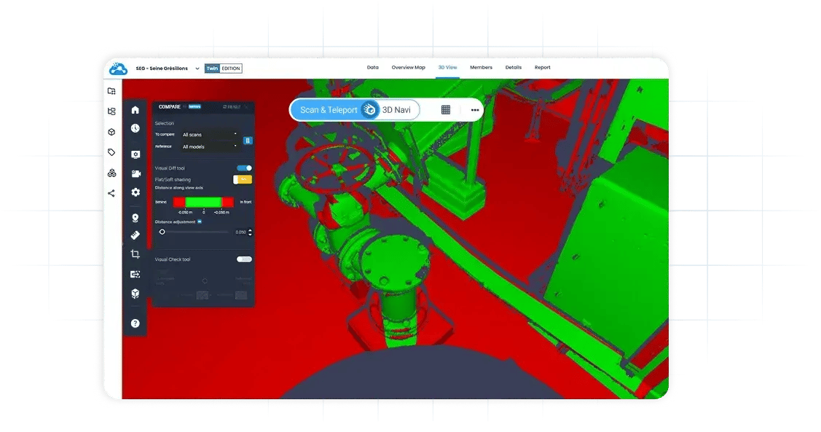Click the Navi circular icon between modes

click(369, 110)
